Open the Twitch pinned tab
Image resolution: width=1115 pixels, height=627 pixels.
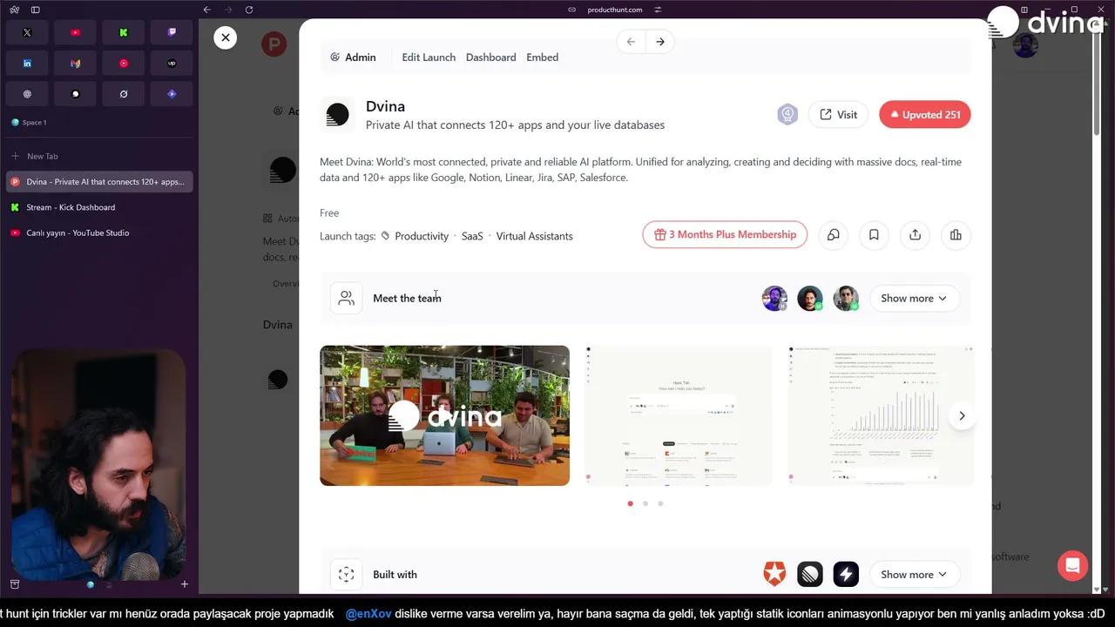coord(172,32)
